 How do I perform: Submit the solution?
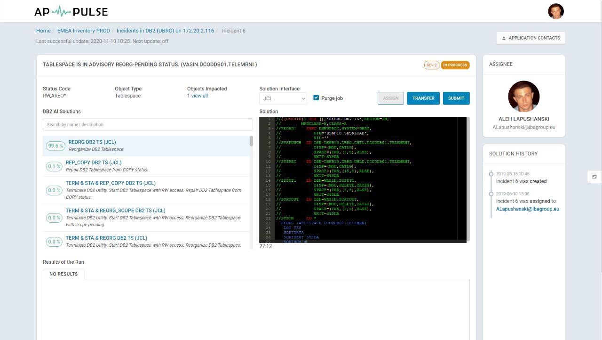coord(456,98)
